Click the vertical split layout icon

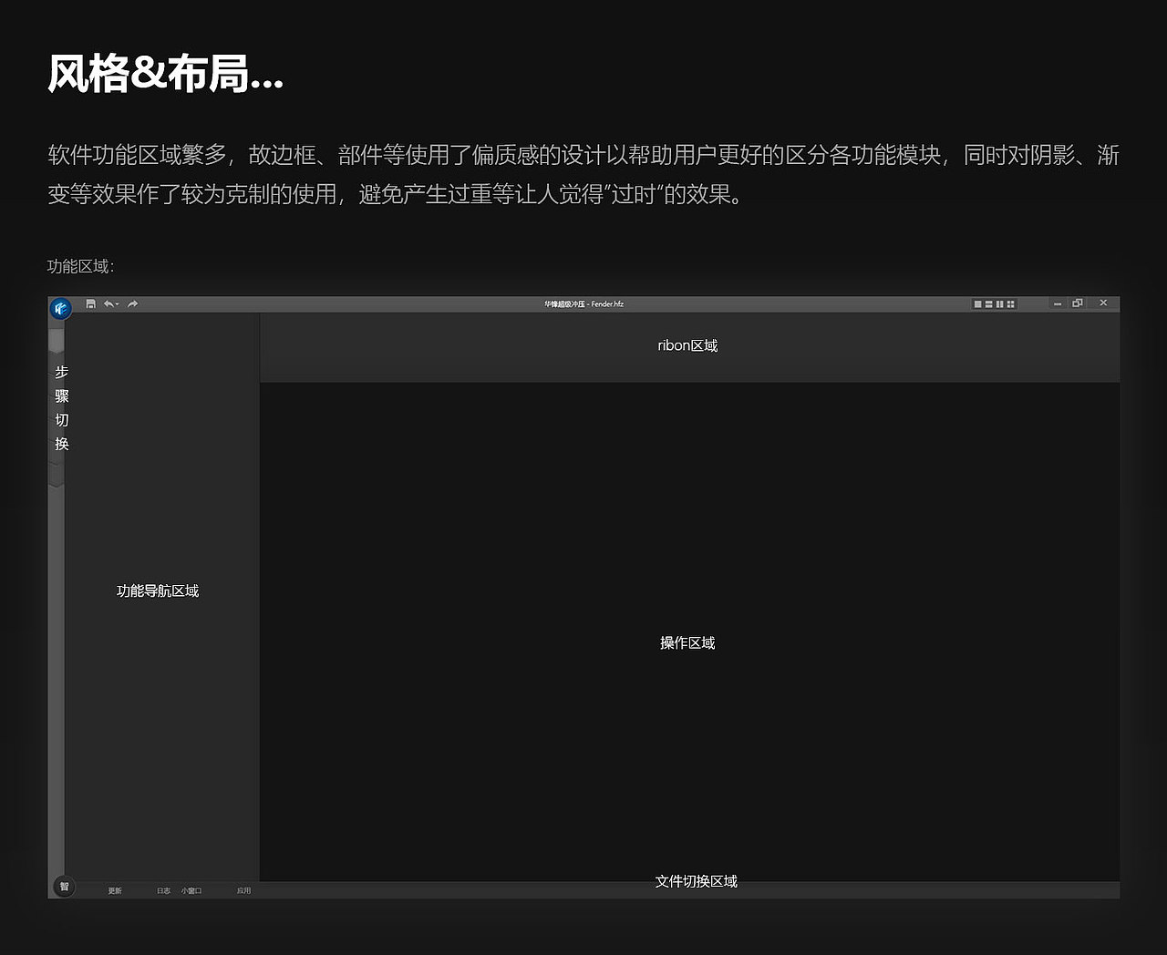(x=1000, y=303)
